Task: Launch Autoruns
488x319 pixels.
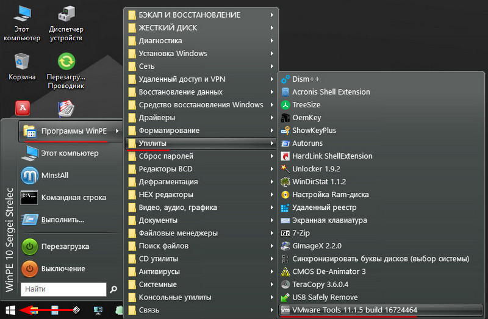Action: pyautogui.click(x=381, y=143)
